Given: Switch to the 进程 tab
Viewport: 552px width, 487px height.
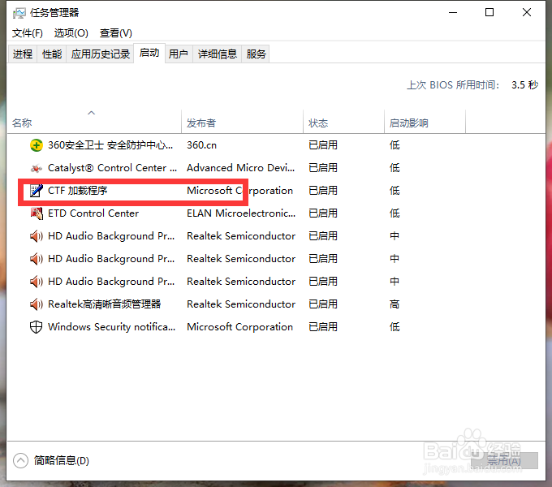Looking at the screenshot, I should pyautogui.click(x=23, y=54).
